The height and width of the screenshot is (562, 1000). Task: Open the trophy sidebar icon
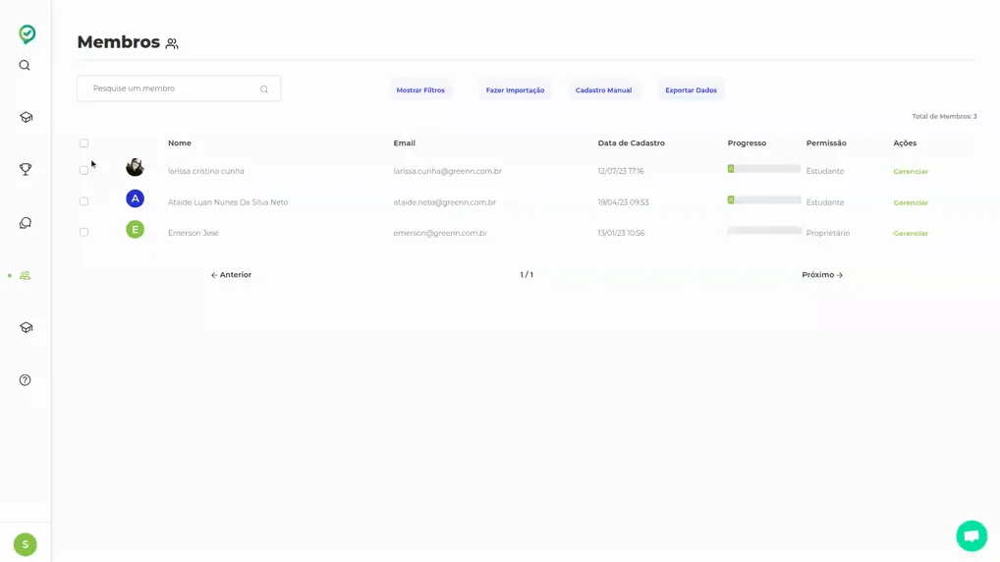tap(26, 169)
